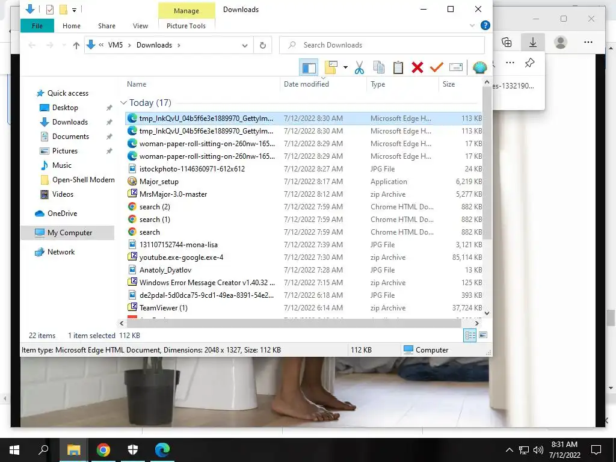The width and height of the screenshot is (616, 462).
Task: Open the new folder icon's dropdown arrow
Action: 345,67
